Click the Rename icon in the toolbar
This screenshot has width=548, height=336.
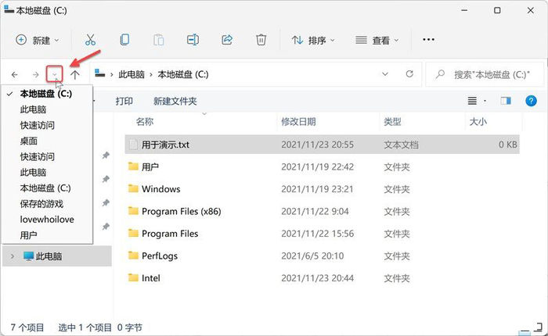point(193,40)
